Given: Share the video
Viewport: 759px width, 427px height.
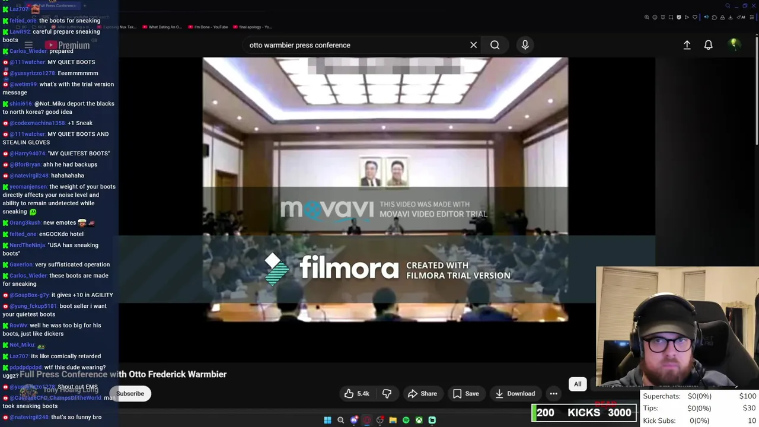Looking at the screenshot, I should tap(422, 394).
